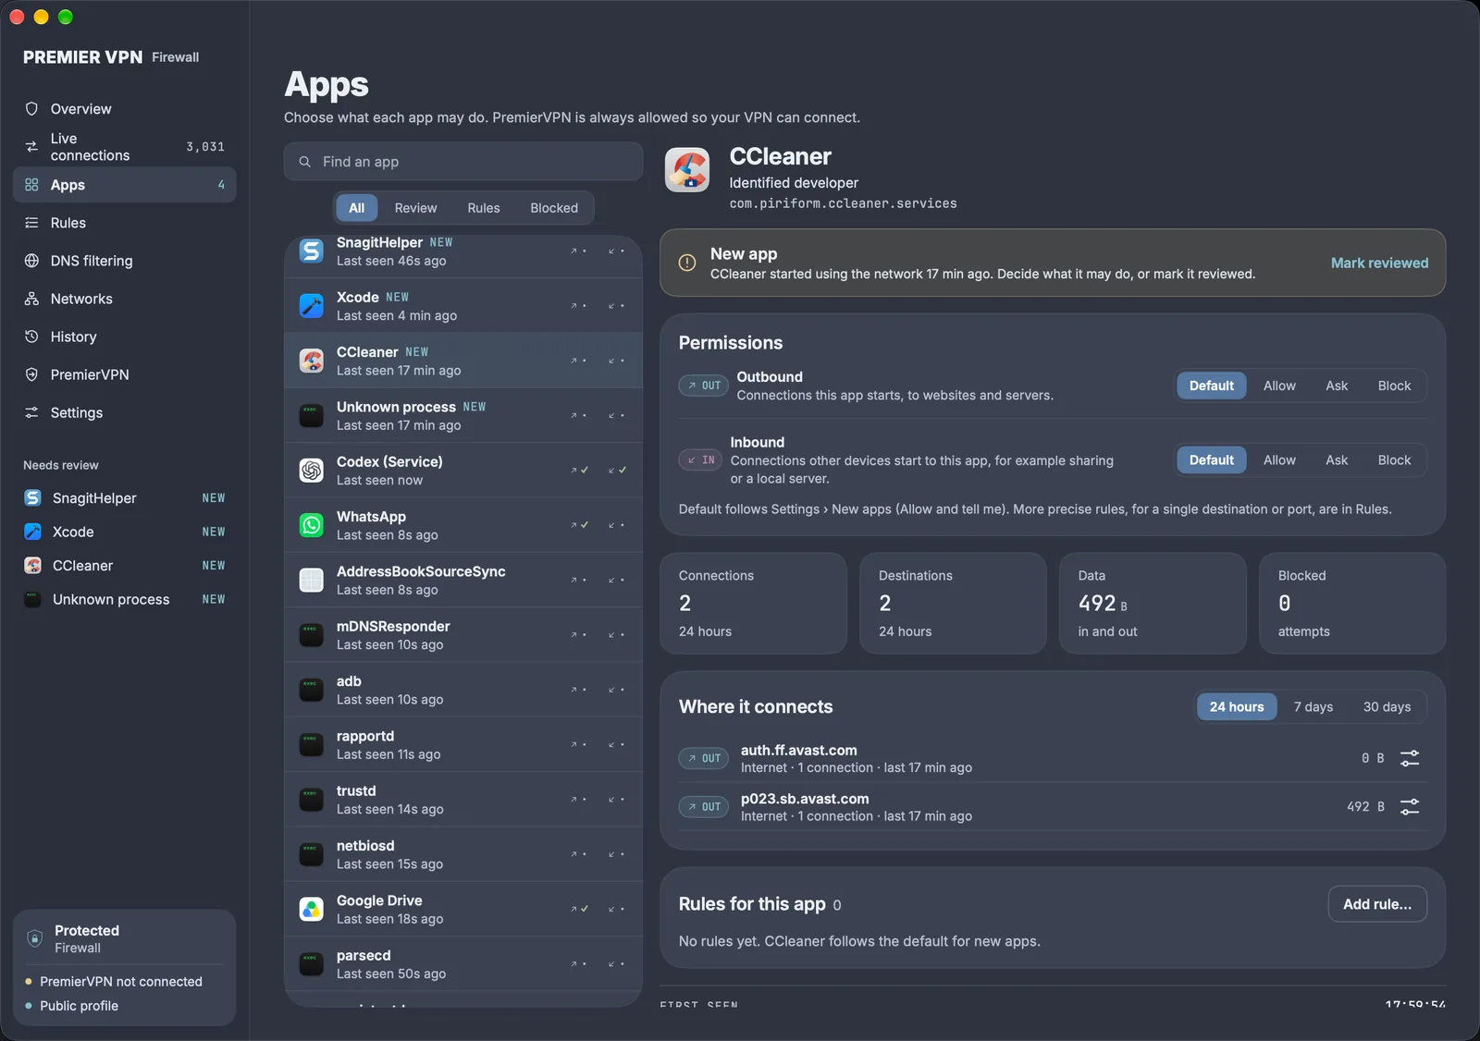Select the Unknown process row in the app list
The image size is (1480, 1041).
(463, 415)
